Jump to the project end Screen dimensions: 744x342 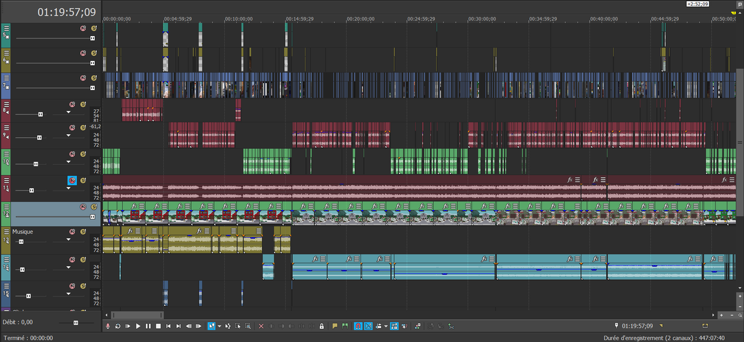coord(179,326)
